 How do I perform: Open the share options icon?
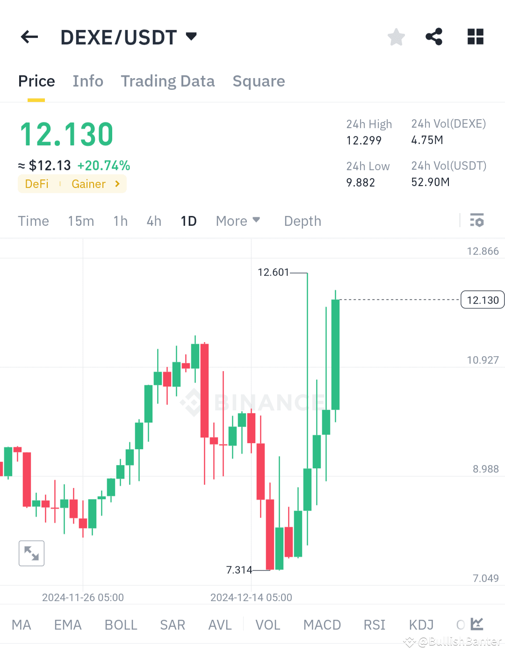(x=434, y=36)
